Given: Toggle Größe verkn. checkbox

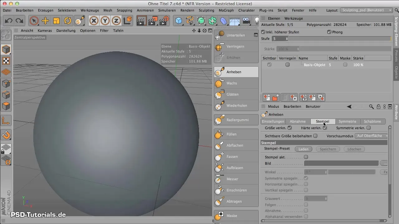Looking at the screenshot, I should (x=290, y=128).
